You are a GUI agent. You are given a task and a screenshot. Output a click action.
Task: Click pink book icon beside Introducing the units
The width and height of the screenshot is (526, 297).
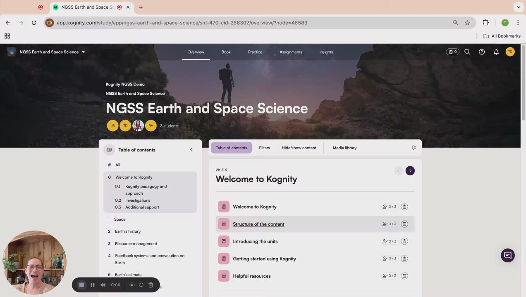[x=224, y=241]
